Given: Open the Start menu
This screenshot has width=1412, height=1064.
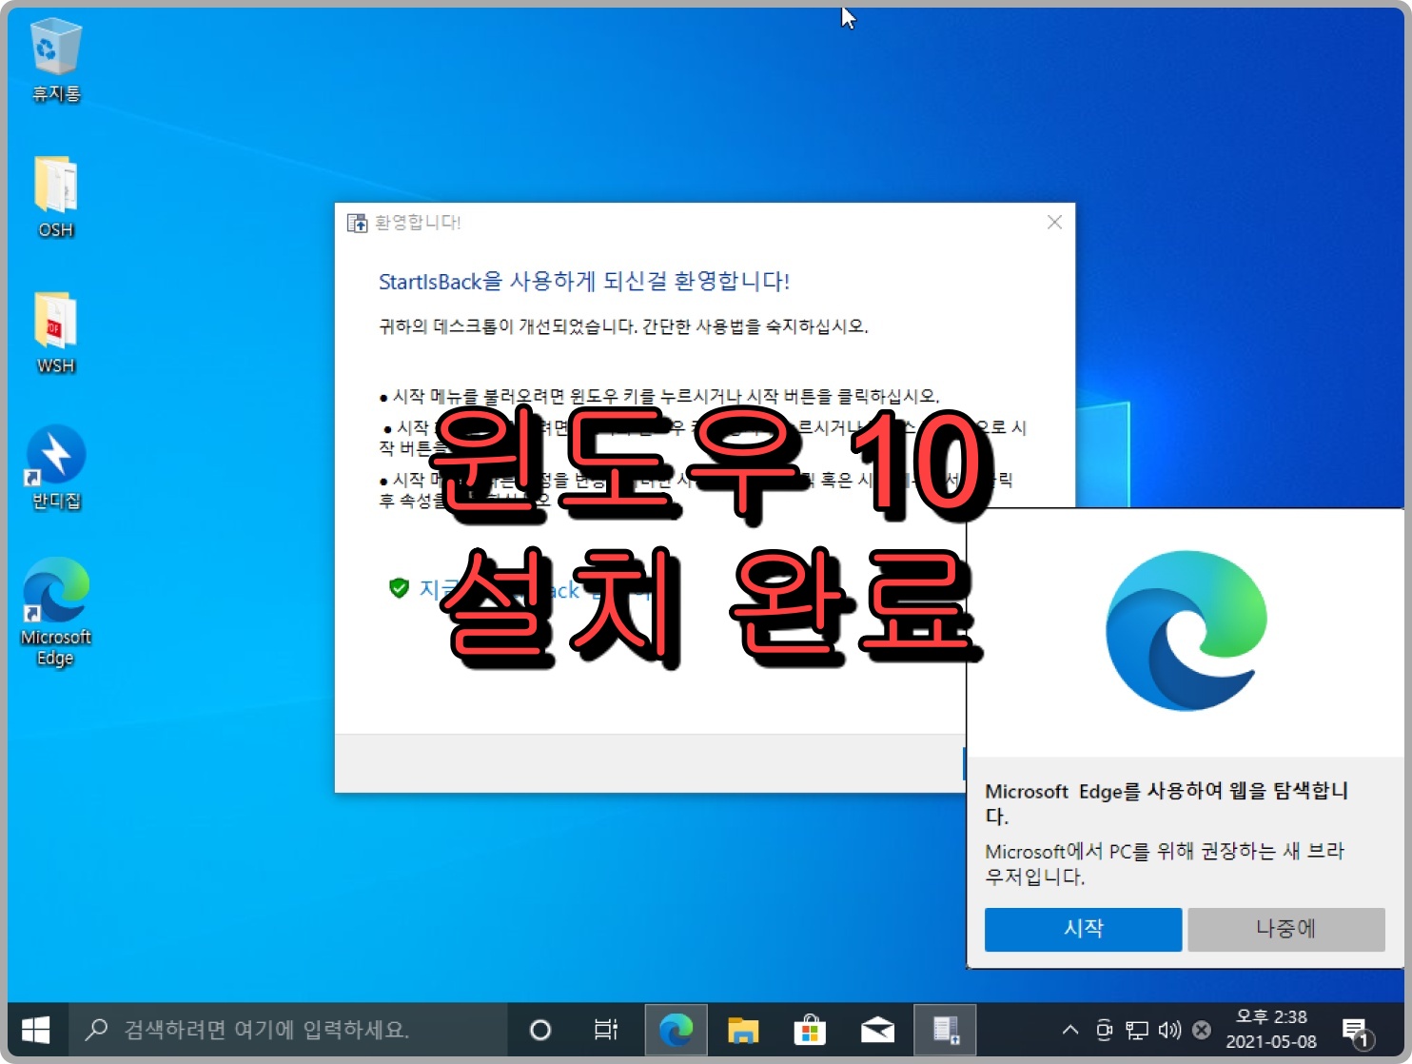Looking at the screenshot, I should coord(37,1030).
